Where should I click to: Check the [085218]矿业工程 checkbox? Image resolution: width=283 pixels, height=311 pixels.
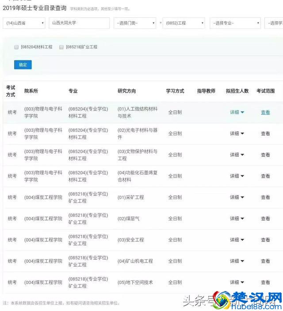[61, 47]
